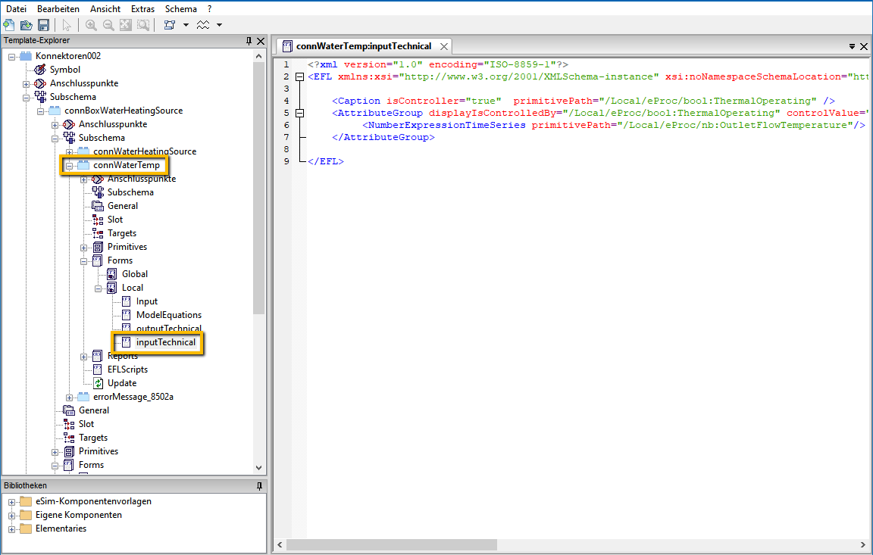Open the Ansicht menu
Screen dimensions: 873x555
[105, 9]
